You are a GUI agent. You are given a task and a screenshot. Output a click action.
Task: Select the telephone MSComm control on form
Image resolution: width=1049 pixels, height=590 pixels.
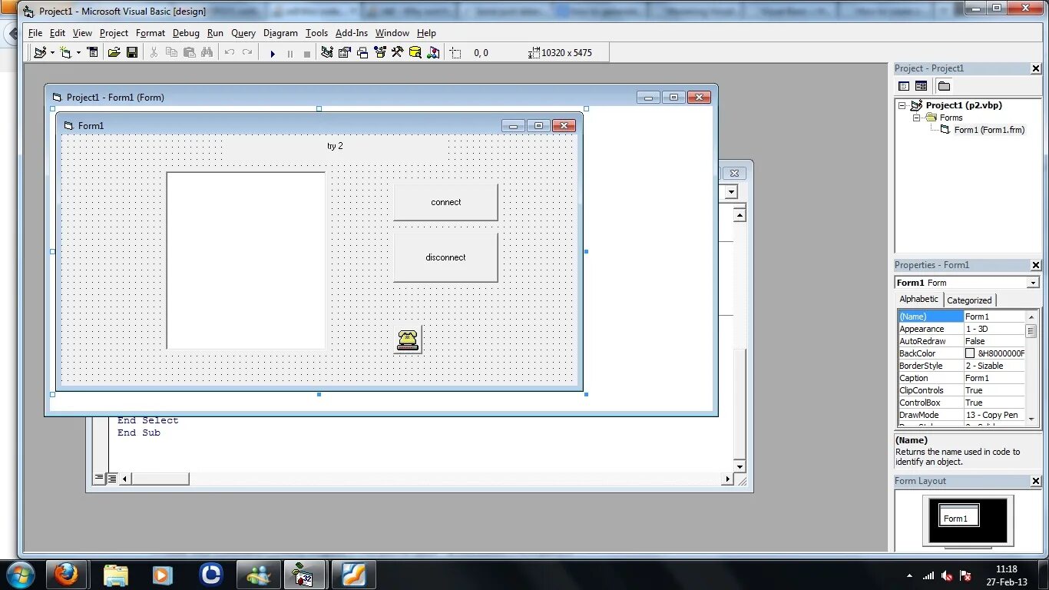408,340
